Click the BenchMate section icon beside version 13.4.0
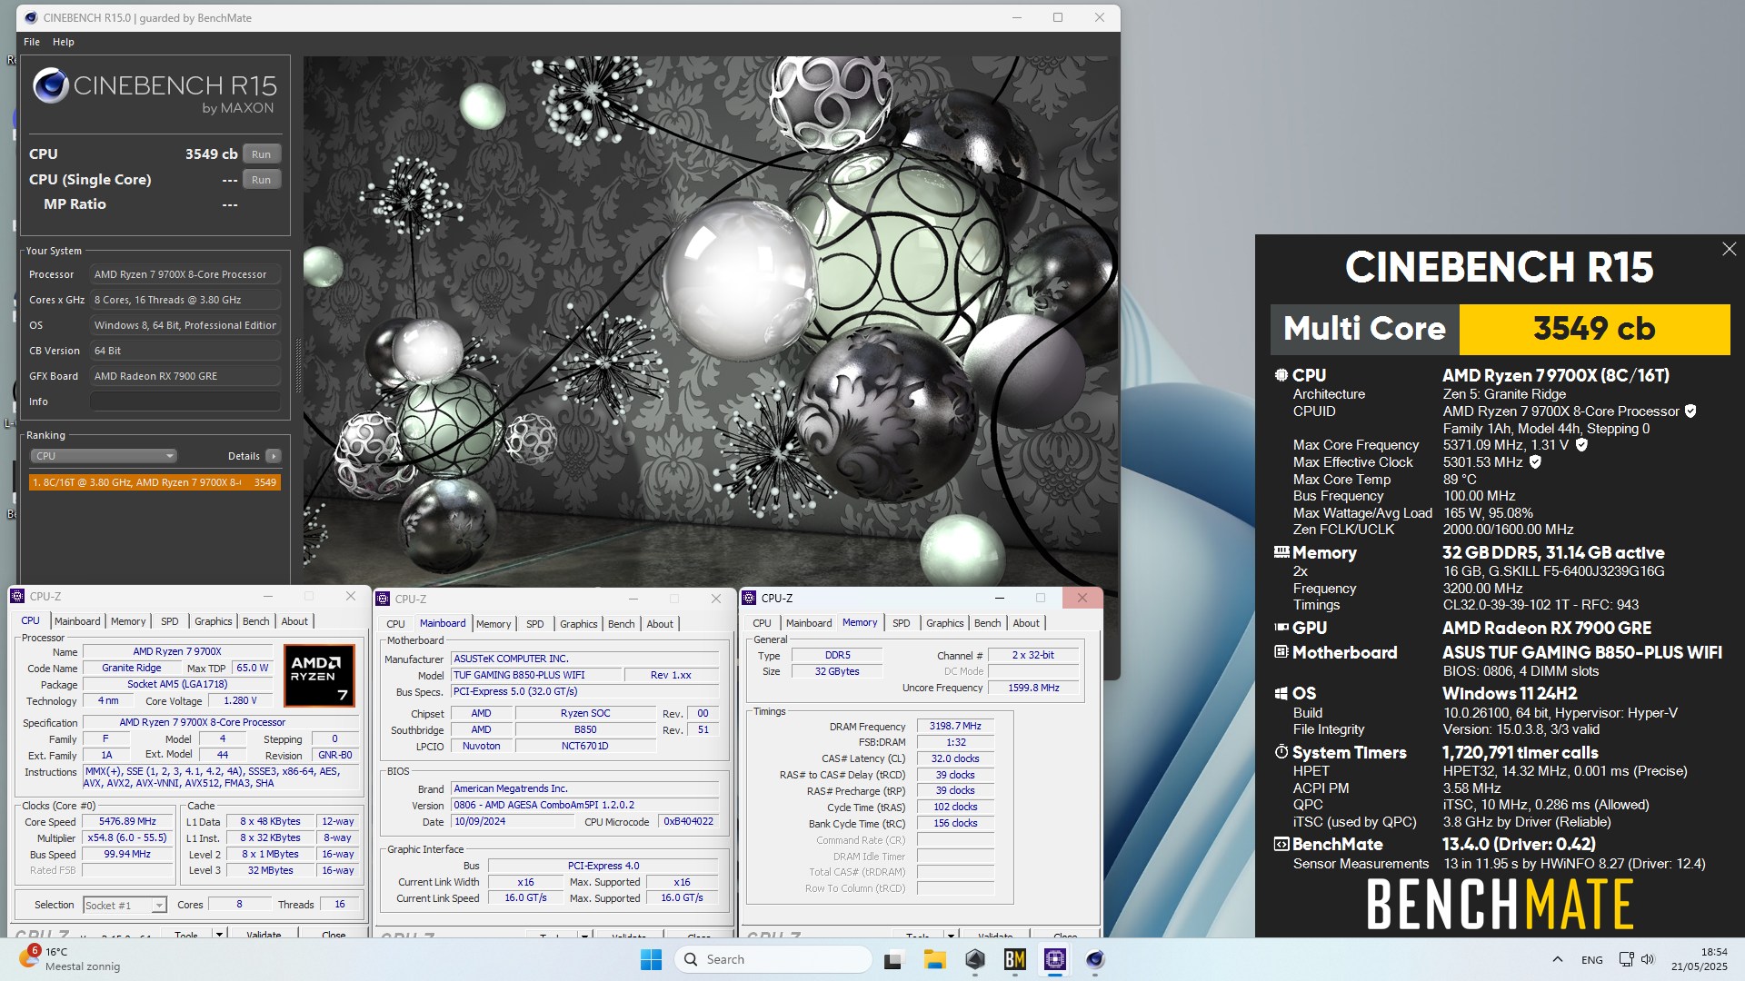The width and height of the screenshot is (1745, 981). click(1281, 844)
